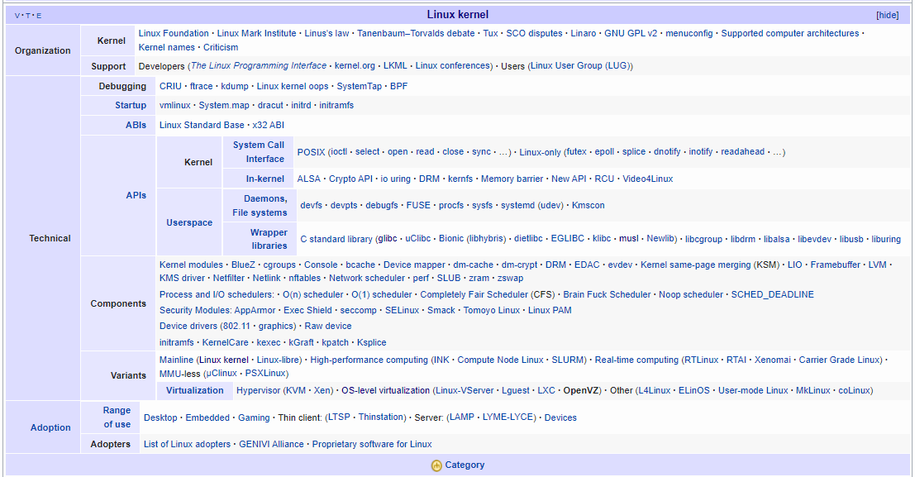Screen dimensions: 915x477
Task: Open the SELinux link
Action: click(402, 310)
